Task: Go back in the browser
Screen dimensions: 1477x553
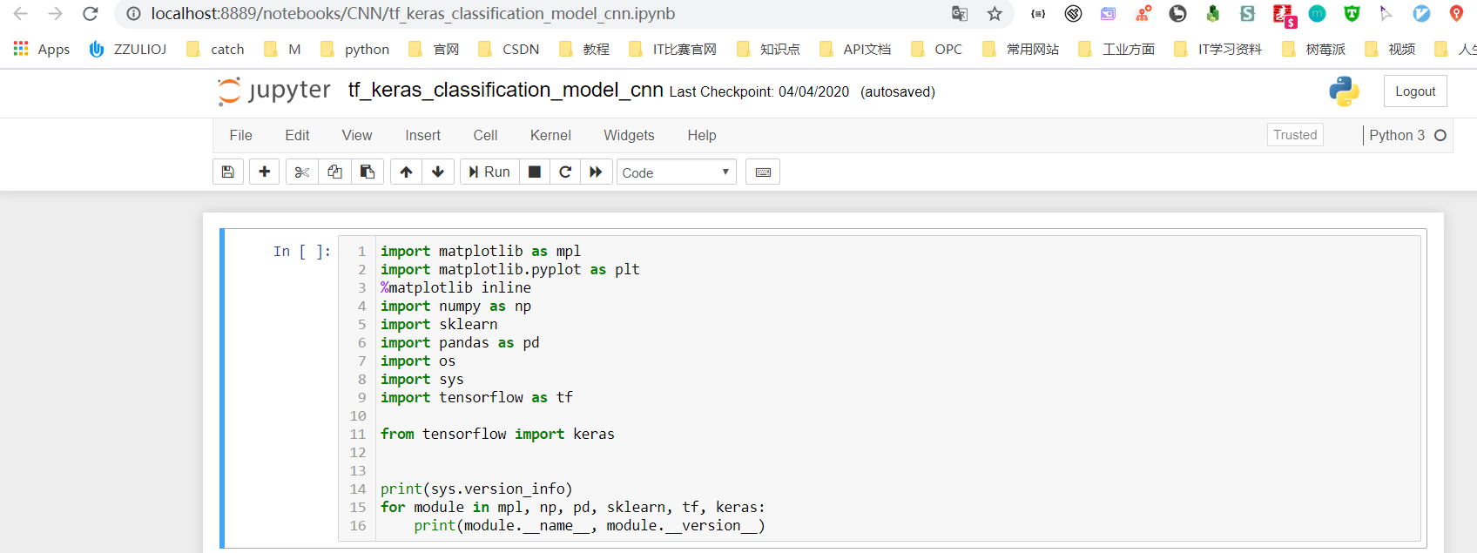Action: [x=21, y=14]
